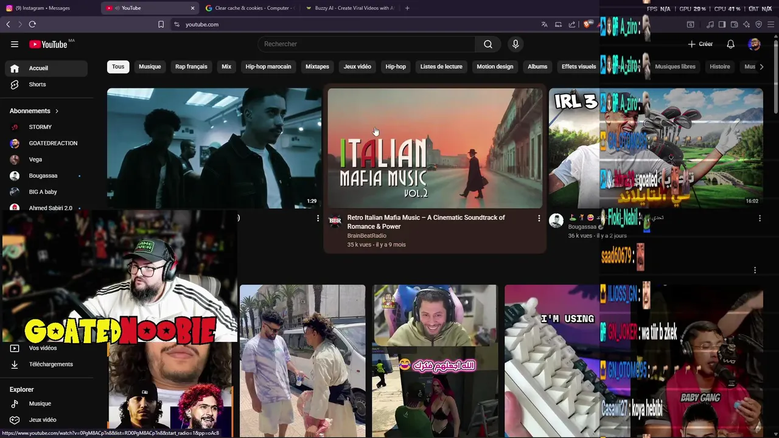Viewport: 779px width, 438px height.
Task: Select the Effets visuels chip
Action: click(578, 66)
